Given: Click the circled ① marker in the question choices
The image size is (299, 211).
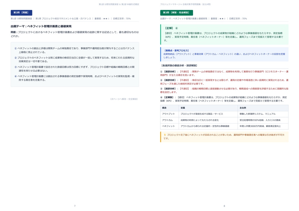Looking at the screenshot, I should click(16, 48).
